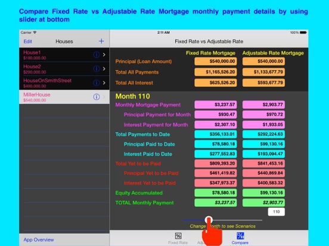Click the 2:11 AM clock

coord(163,33)
